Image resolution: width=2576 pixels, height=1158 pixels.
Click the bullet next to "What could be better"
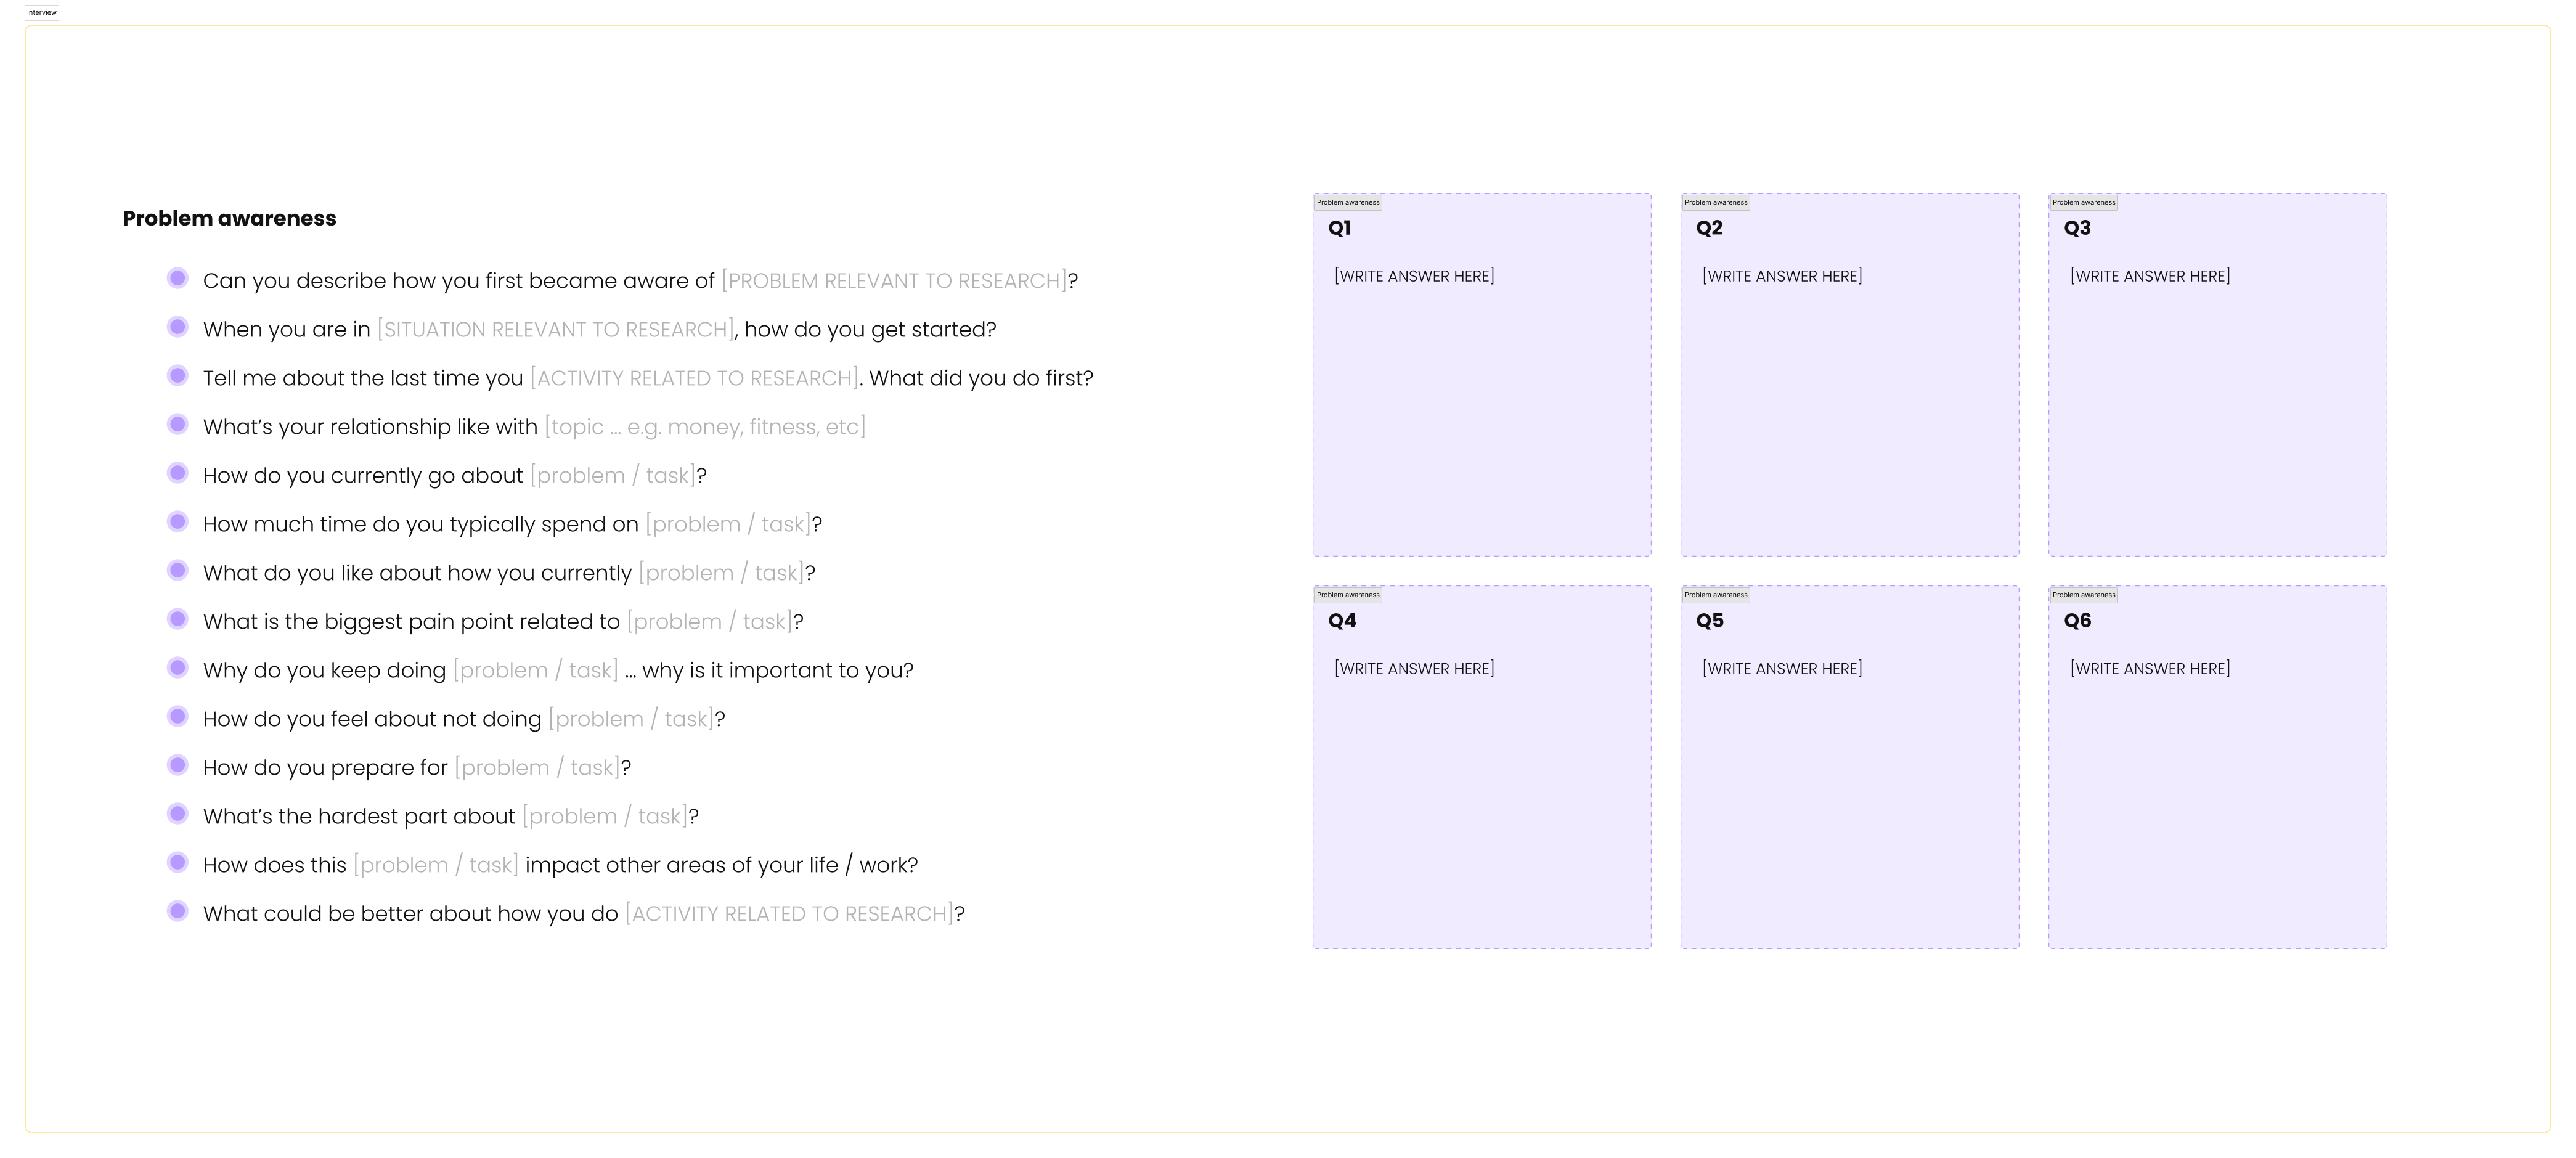(x=178, y=911)
